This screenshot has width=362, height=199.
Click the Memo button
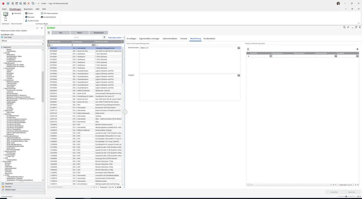pos(80,33)
